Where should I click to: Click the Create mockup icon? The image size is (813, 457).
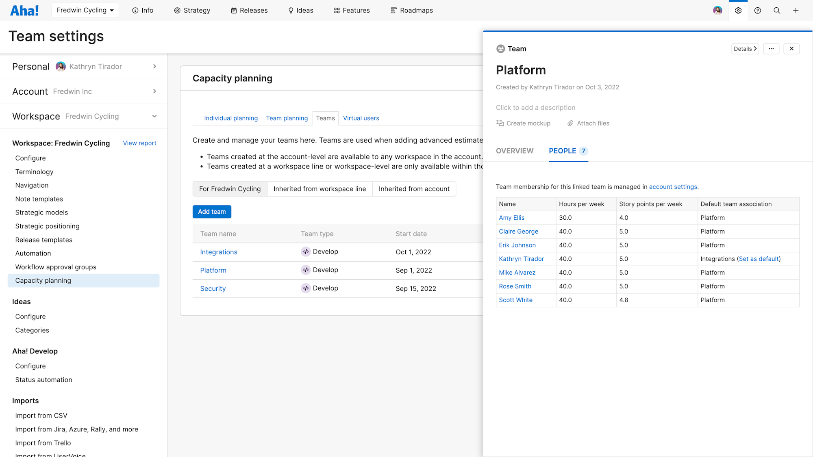click(500, 123)
